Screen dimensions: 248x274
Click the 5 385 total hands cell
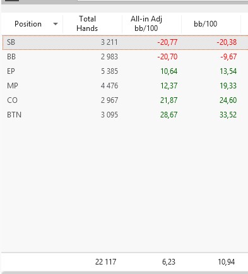tap(109, 71)
